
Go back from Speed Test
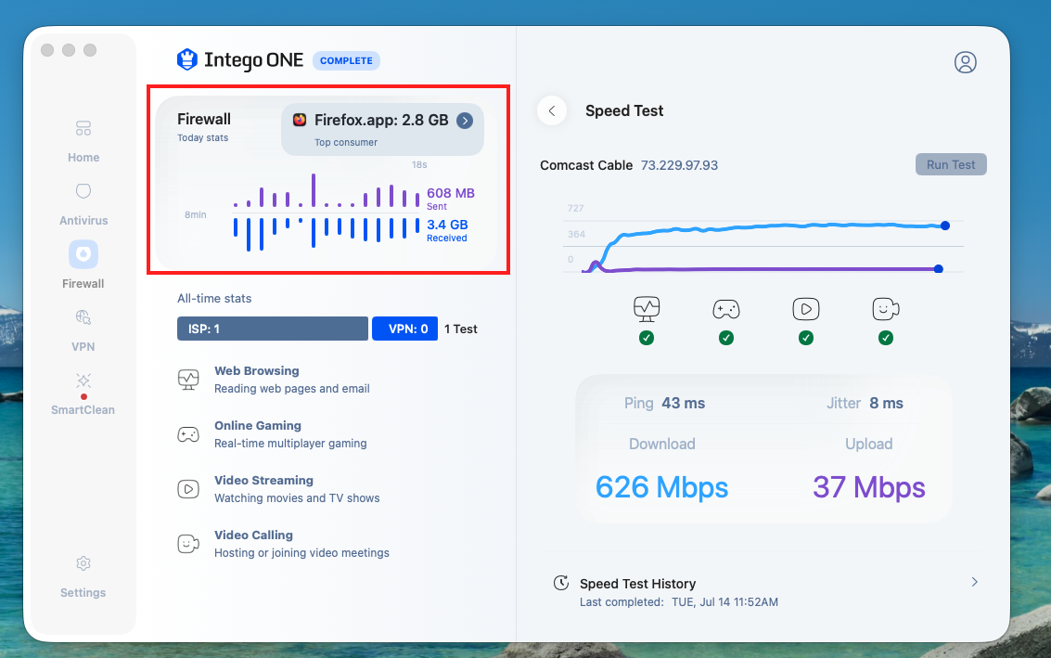[552, 110]
